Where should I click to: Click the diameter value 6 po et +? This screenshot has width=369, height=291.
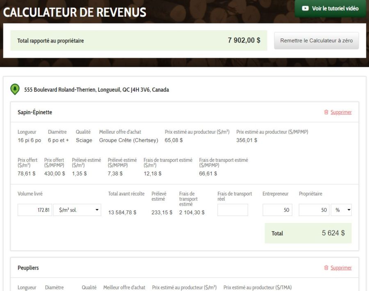pyautogui.click(x=58, y=140)
